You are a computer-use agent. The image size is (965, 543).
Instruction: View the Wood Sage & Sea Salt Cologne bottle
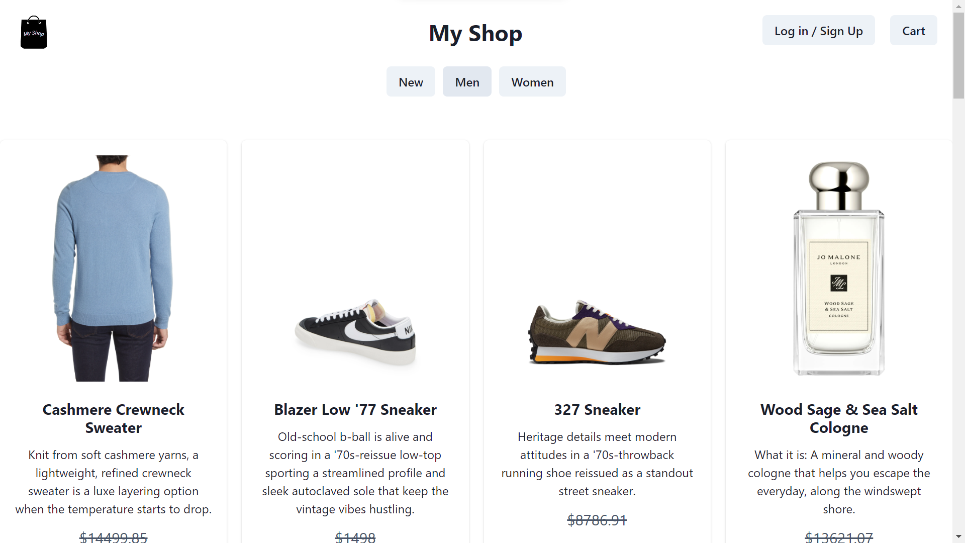point(838,266)
